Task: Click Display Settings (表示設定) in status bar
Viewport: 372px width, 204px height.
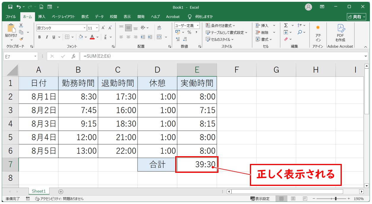Action: point(260,199)
